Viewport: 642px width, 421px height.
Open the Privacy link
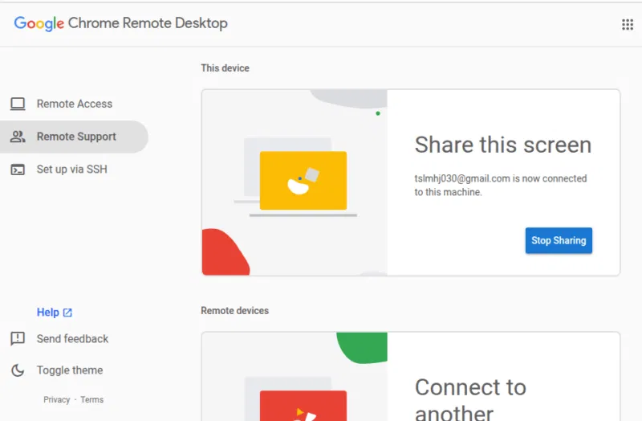click(x=56, y=399)
